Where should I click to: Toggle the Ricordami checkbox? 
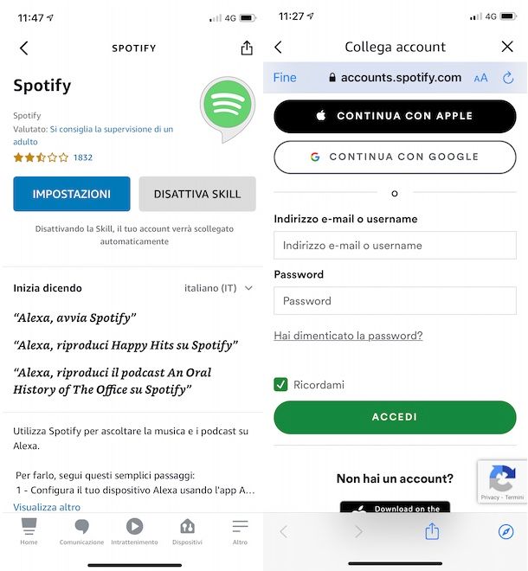pos(280,384)
